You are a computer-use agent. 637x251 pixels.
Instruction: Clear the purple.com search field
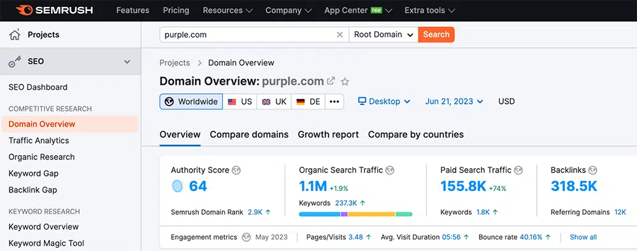point(340,35)
